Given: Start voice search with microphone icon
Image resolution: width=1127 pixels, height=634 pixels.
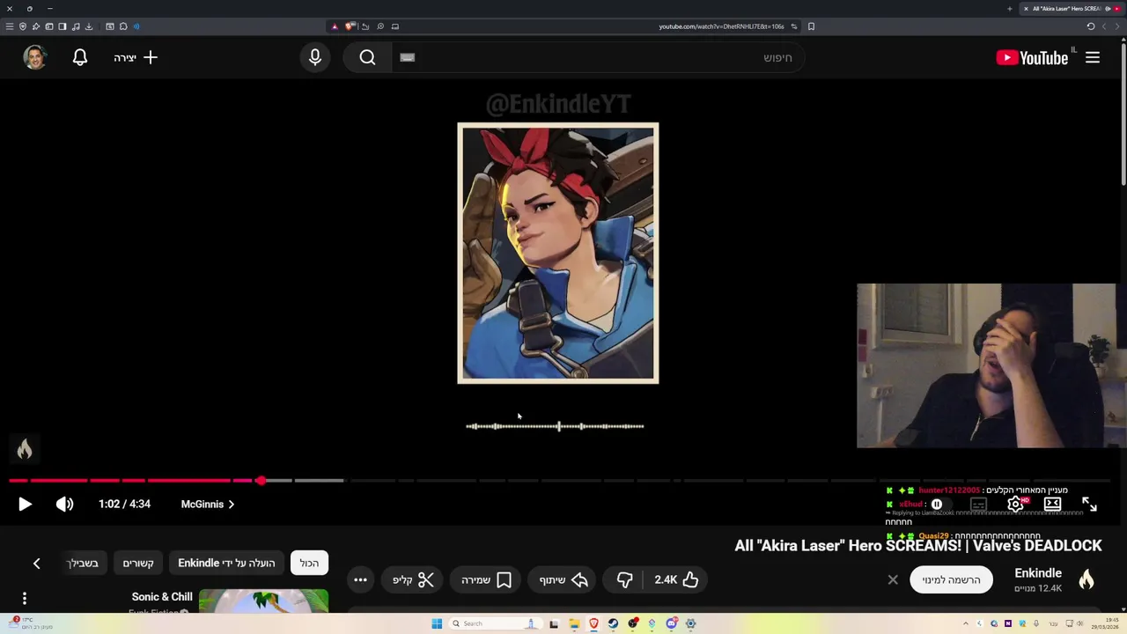Looking at the screenshot, I should 315,57.
